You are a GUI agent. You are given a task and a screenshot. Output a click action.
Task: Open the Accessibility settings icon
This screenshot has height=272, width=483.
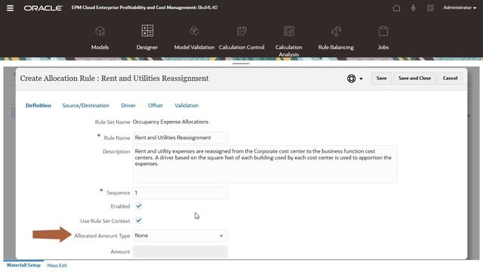click(414, 8)
